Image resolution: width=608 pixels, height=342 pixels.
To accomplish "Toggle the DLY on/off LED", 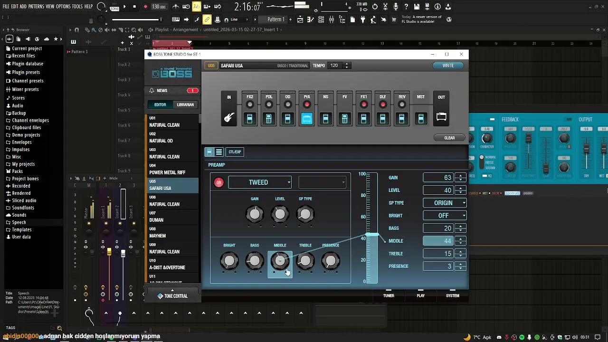I will (x=383, y=104).
